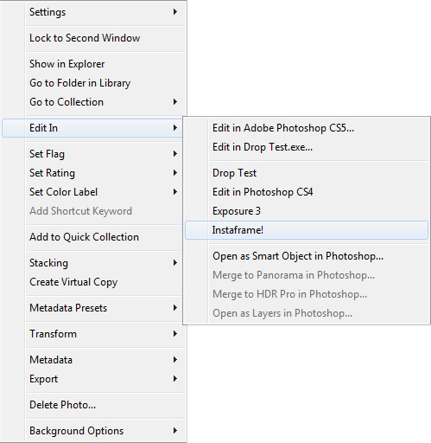Select Create Virtual Copy

click(x=93, y=282)
